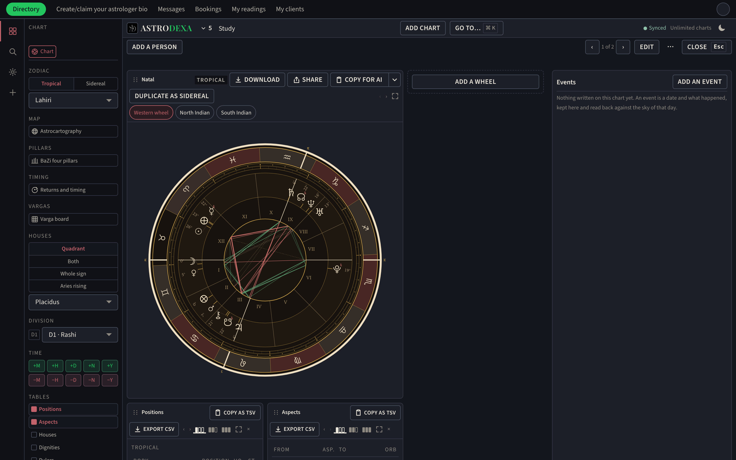This screenshot has height=460, width=736.
Task: Click the green Directory button
Action: coord(26,9)
